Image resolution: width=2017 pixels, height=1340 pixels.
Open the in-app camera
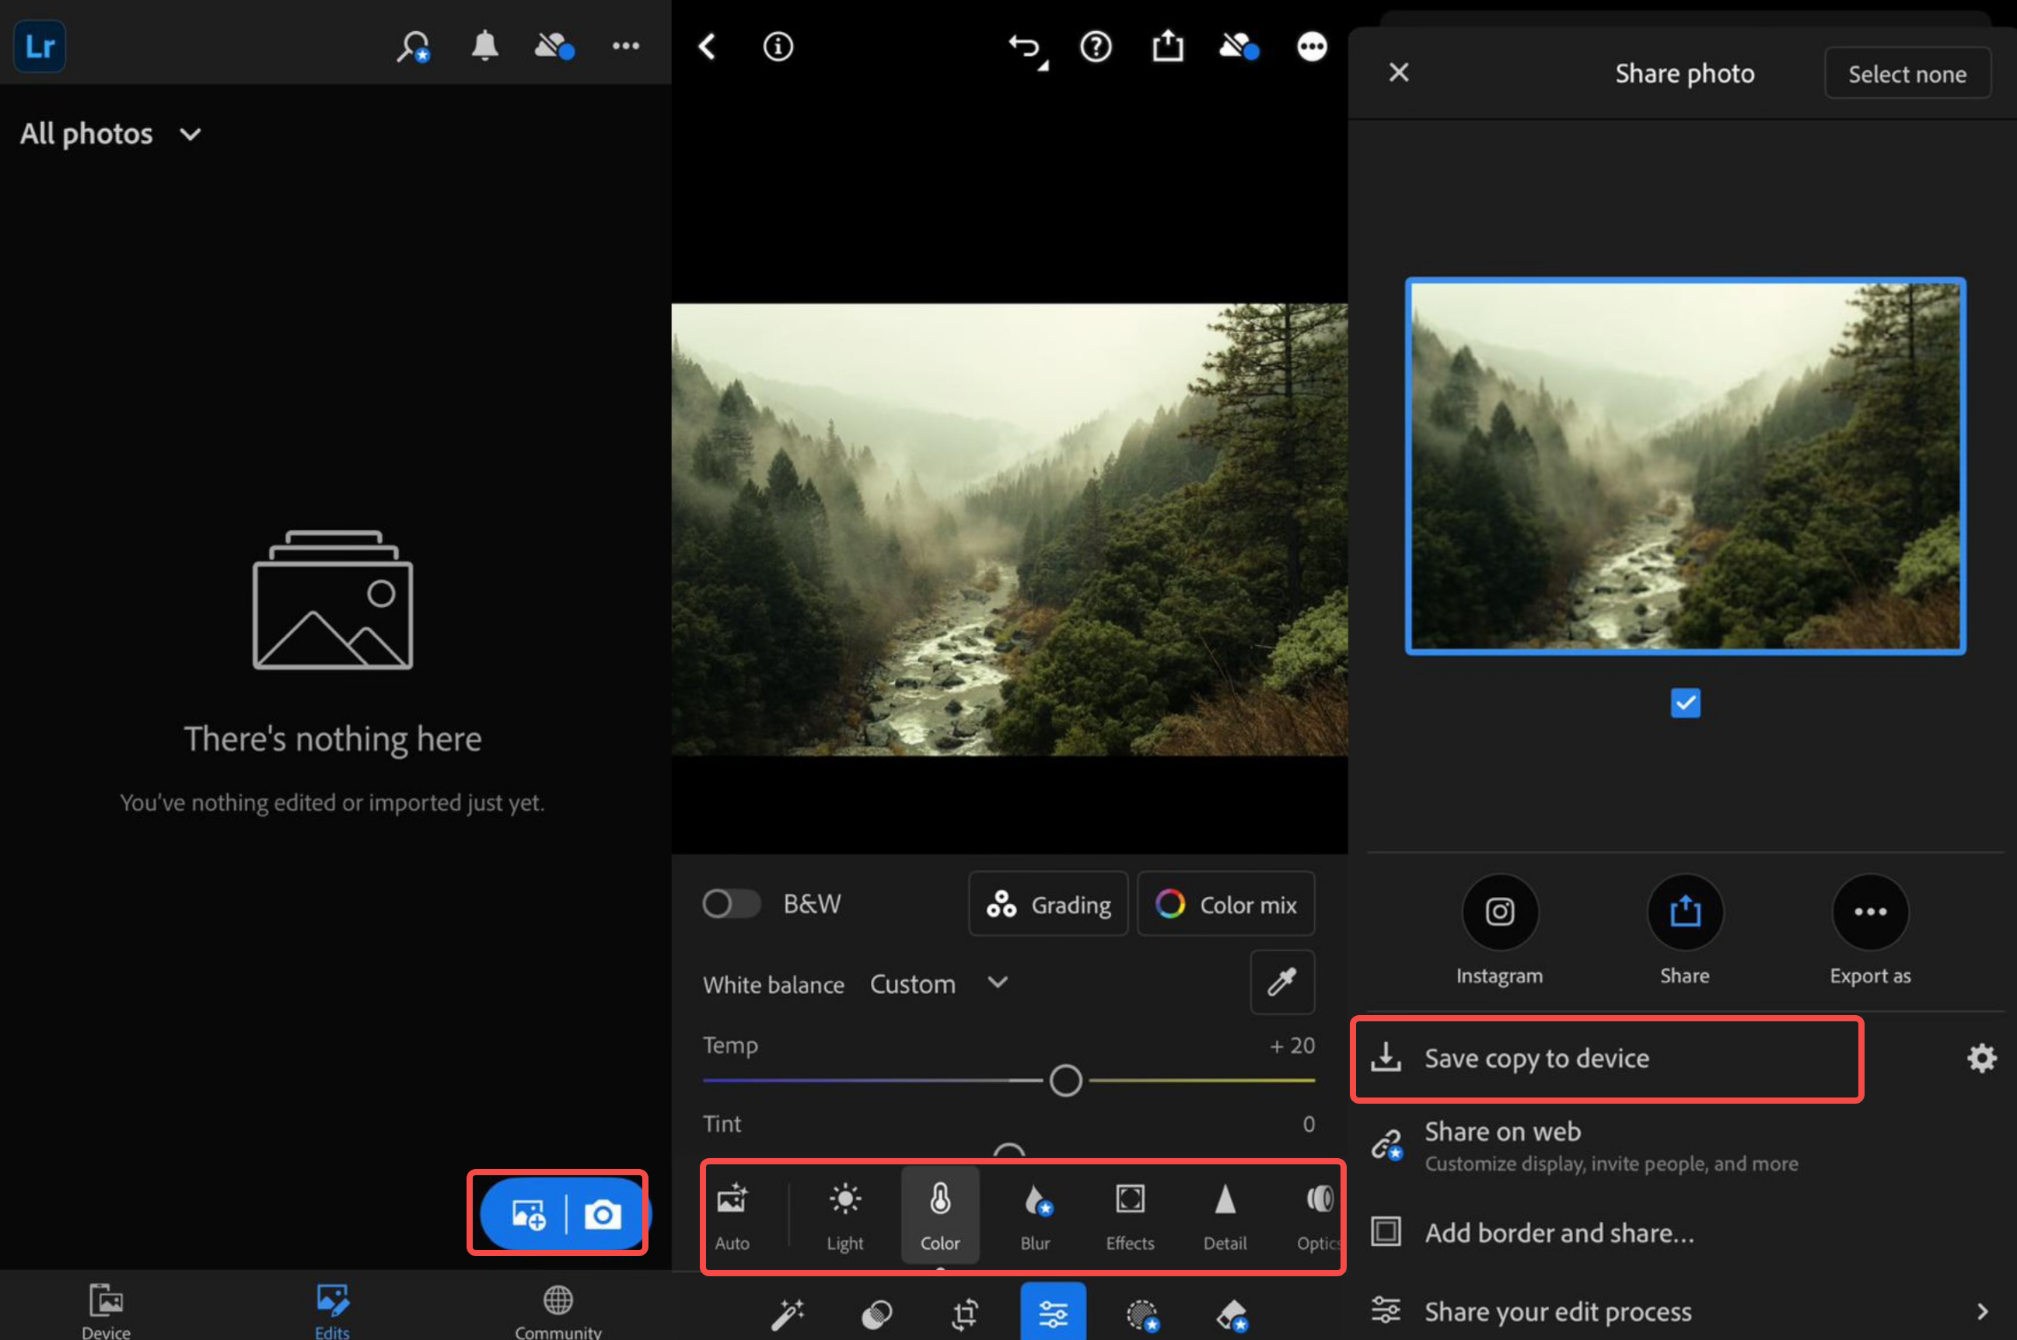(603, 1213)
